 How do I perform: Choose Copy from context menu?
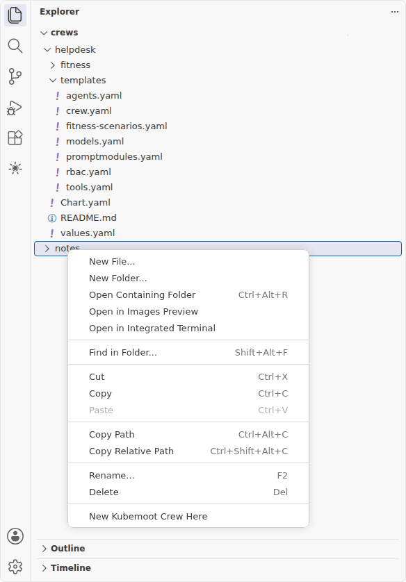coord(188,394)
